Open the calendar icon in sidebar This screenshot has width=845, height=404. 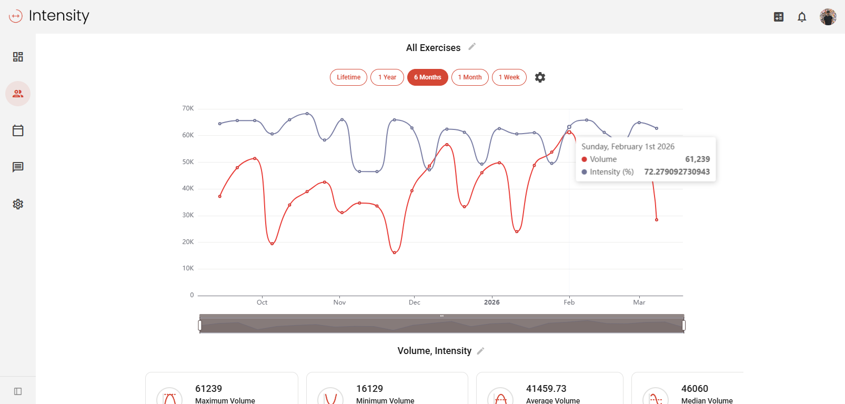pyautogui.click(x=18, y=130)
